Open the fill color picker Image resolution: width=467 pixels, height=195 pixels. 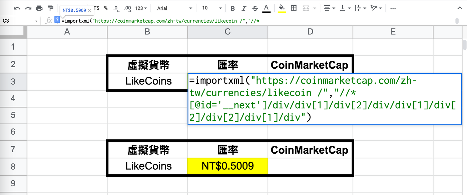coord(282,8)
